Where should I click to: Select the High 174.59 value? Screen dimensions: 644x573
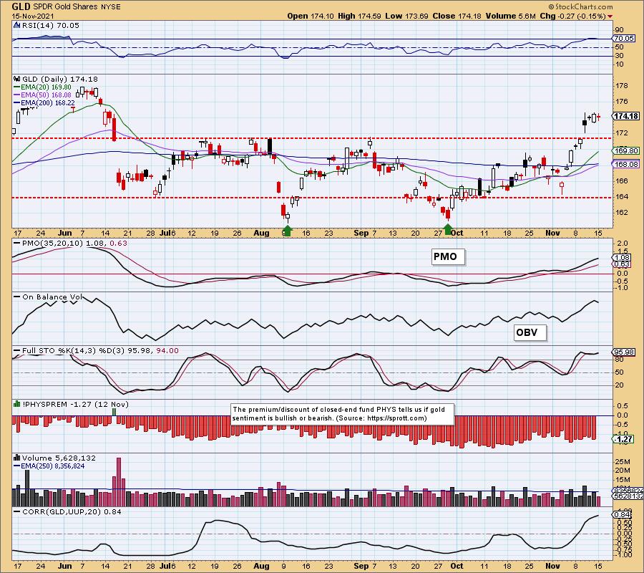coord(360,16)
